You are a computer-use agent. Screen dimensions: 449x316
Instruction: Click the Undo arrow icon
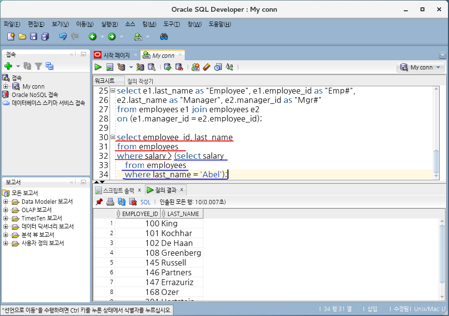pos(63,37)
